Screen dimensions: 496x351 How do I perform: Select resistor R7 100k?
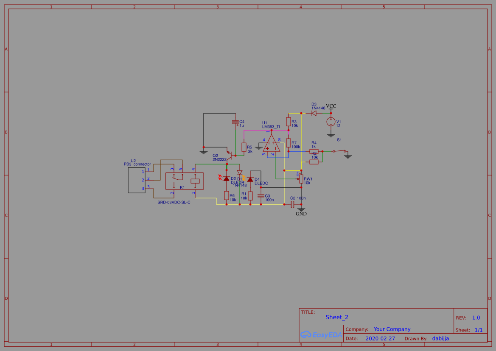288,142
